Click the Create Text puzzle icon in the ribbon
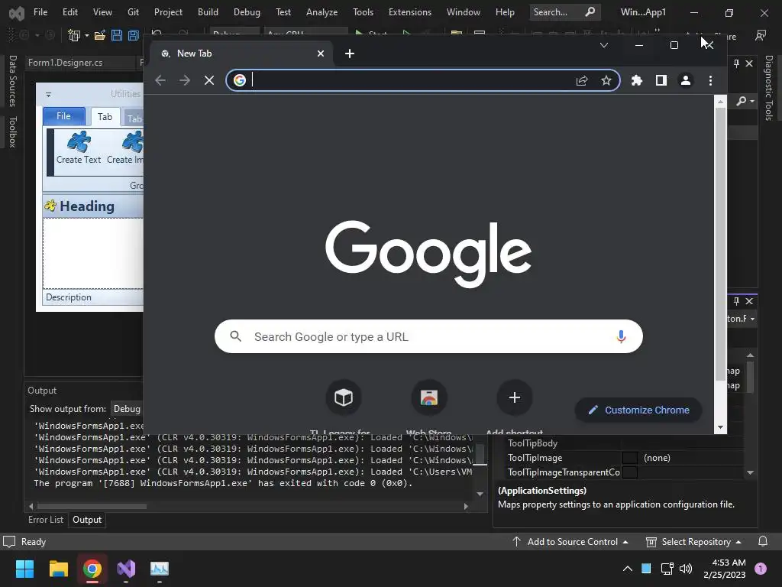This screenshot has height=587, width=782. 79,141
